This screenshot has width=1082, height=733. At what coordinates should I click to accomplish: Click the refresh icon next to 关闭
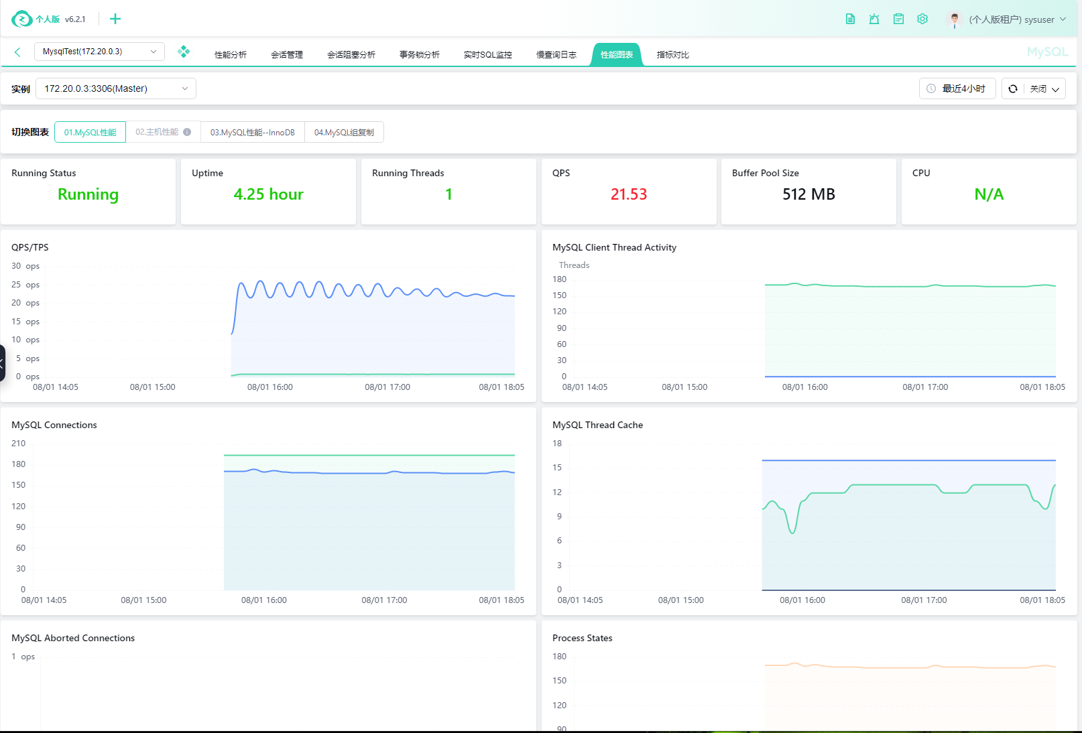point(1013,88)
